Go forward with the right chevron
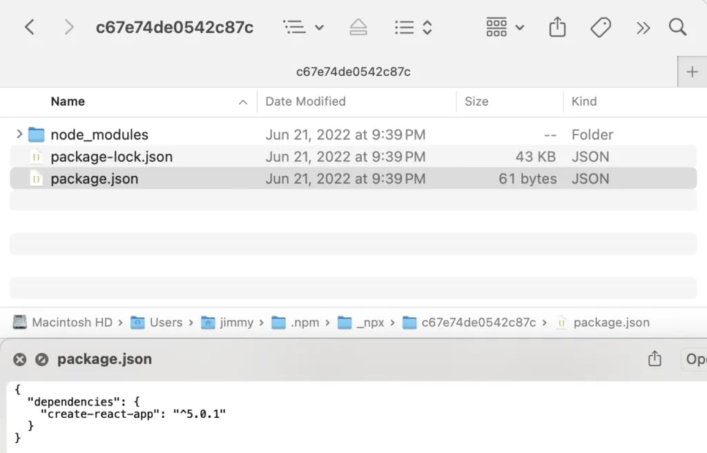 pyautogui.click(x=68, y=27)
